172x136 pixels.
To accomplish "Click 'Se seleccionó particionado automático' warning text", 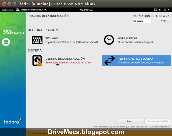I will pyautogui.click(x=68, y=62).
